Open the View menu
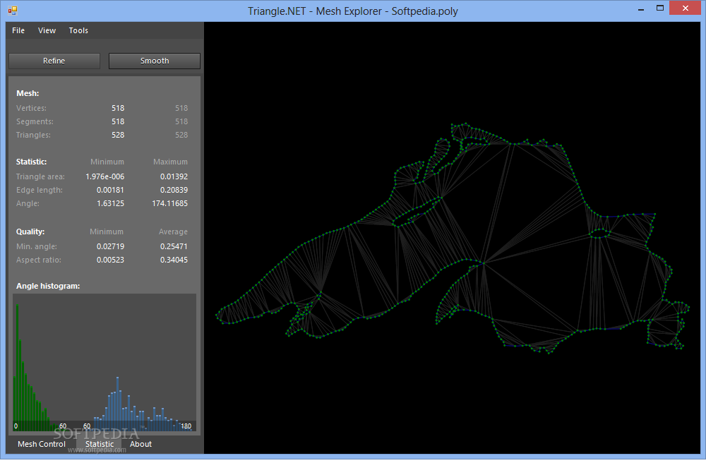Image resolution: width=706 pixels, height=463 pixels. (47, 30)
